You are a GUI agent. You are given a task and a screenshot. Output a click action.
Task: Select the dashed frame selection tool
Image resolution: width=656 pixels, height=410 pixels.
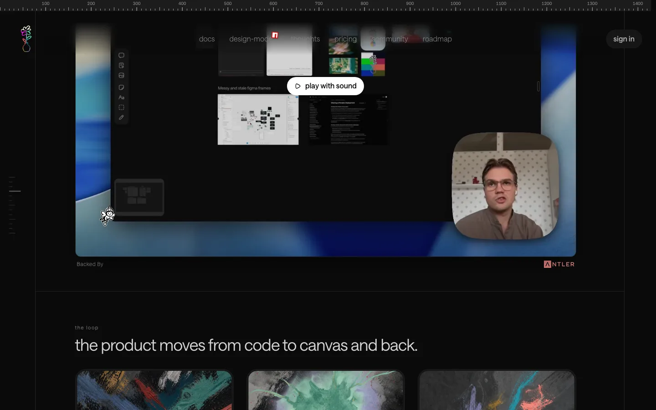[x=121, y=108]
